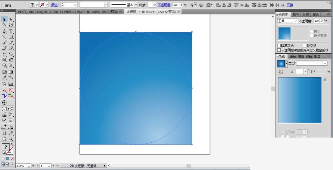Click the gradient preview bar in Gradient panel

coord(300,100)
